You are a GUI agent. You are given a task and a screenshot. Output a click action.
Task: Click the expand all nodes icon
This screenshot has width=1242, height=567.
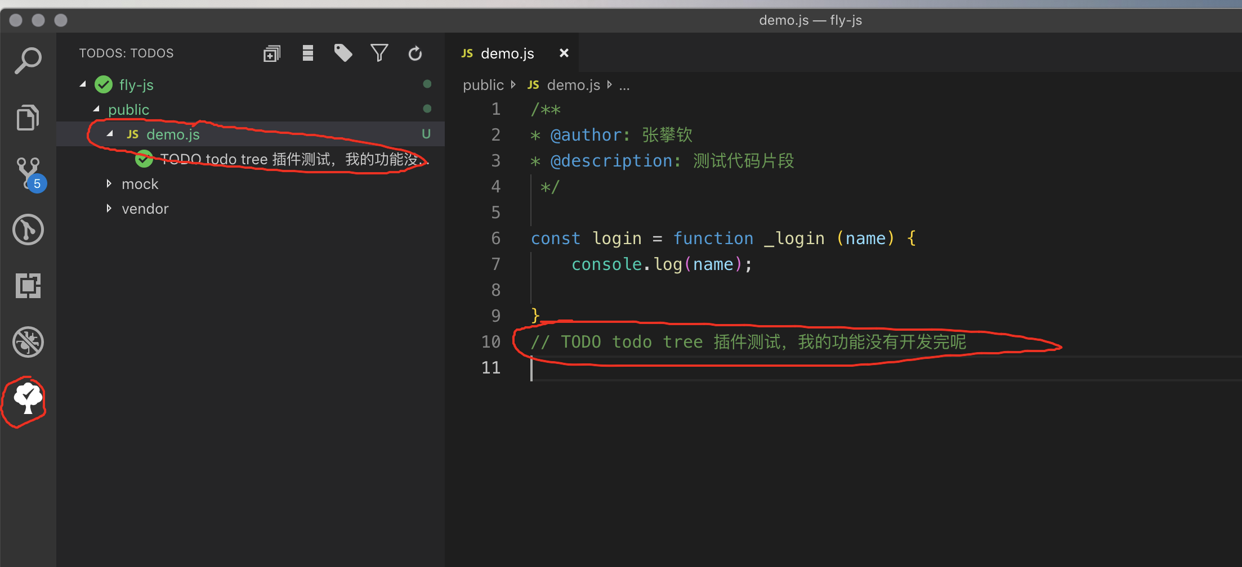[x=272, y=53]
